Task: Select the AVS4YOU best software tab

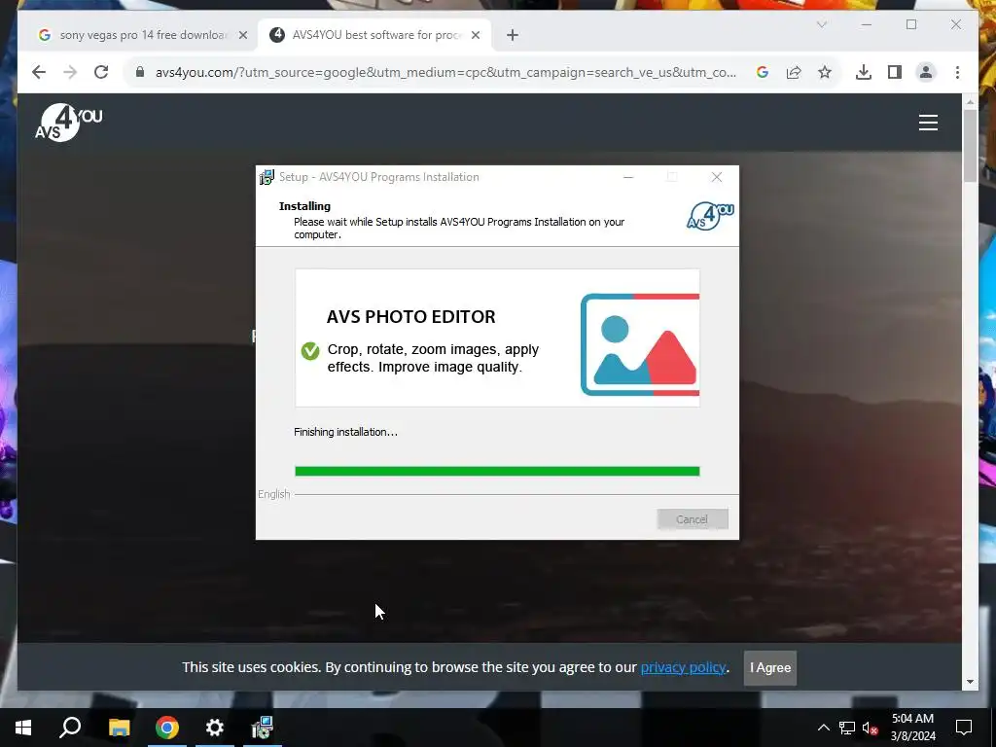Action: [374, 35]
